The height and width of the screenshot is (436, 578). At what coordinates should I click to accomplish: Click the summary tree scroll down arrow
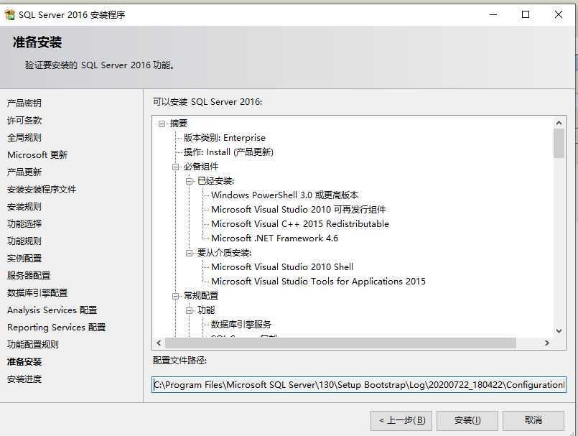559,331
